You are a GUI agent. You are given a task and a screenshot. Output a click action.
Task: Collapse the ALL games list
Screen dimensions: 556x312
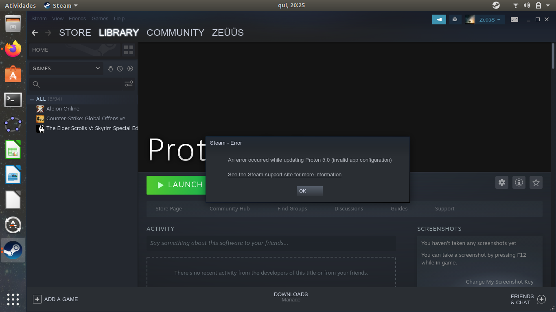tap(32, 100)
